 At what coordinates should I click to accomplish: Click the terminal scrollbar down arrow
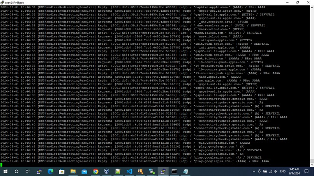(312, 165)
